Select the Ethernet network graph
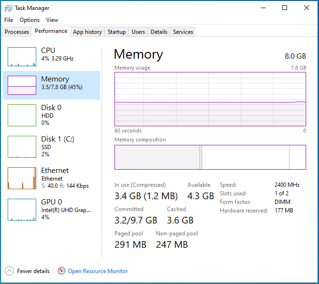The height and width of the screenshot is (284, 319). (22, 178)
